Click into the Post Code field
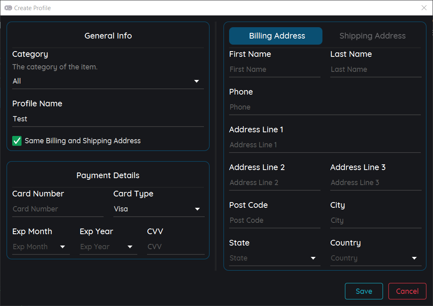The height and width of the screenshot is (306, 433). (275, 220)
